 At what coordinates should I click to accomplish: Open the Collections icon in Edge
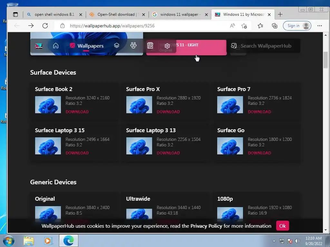point(275,26)
